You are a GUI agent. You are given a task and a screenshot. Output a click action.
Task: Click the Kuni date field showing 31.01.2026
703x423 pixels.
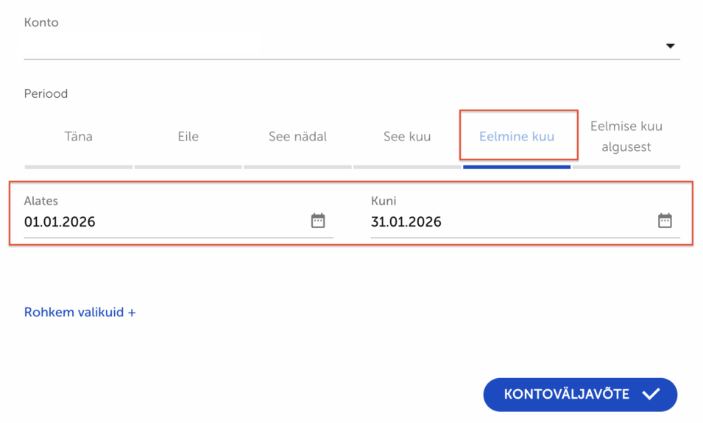tap(508, 221)
